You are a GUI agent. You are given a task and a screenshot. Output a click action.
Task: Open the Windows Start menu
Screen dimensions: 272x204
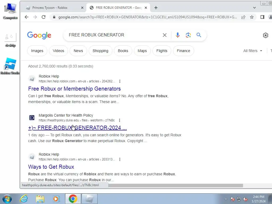pos(7,199)
